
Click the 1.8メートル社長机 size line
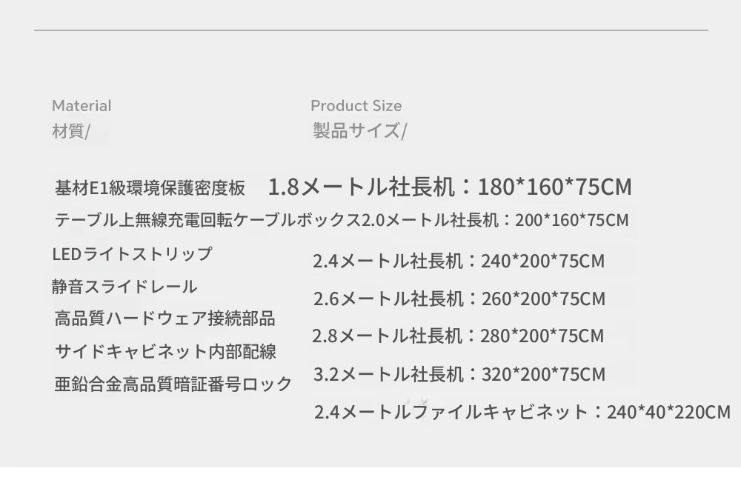(x=450, y=187)
